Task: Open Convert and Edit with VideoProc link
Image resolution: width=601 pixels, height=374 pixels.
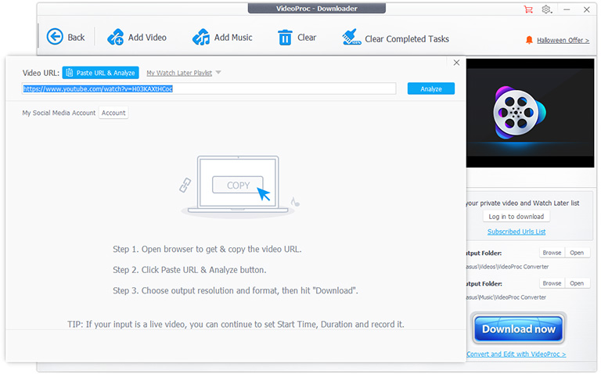Action: [516, 354]
